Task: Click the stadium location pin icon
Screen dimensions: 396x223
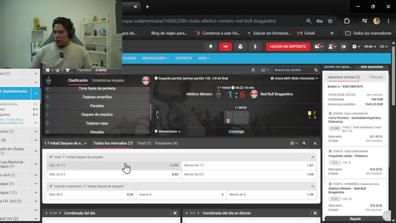Action: click(x=253, y=70)
